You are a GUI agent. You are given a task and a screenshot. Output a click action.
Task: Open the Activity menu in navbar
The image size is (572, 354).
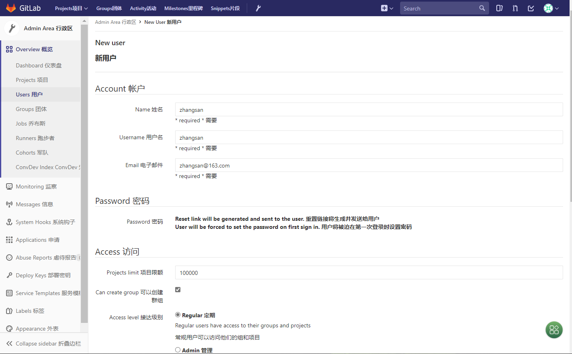pyautogui.click(x=143, y=8)
